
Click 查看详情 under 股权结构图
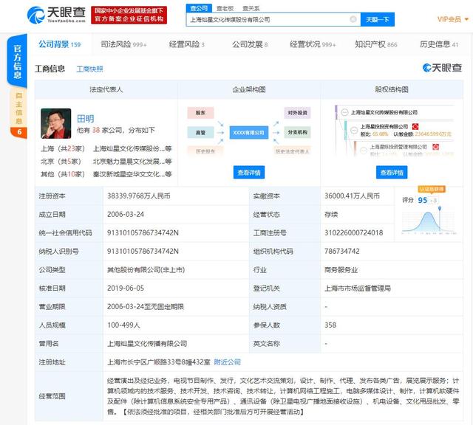392,173
